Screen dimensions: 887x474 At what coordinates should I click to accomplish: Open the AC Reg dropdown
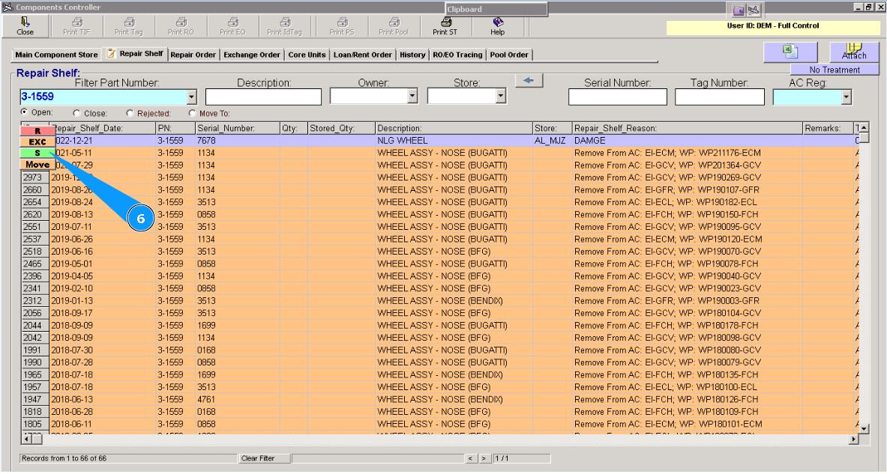pyautogui.click(x=847, y=97)
